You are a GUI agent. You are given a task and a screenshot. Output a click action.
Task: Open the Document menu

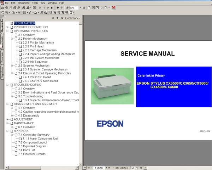coord(24,3)
